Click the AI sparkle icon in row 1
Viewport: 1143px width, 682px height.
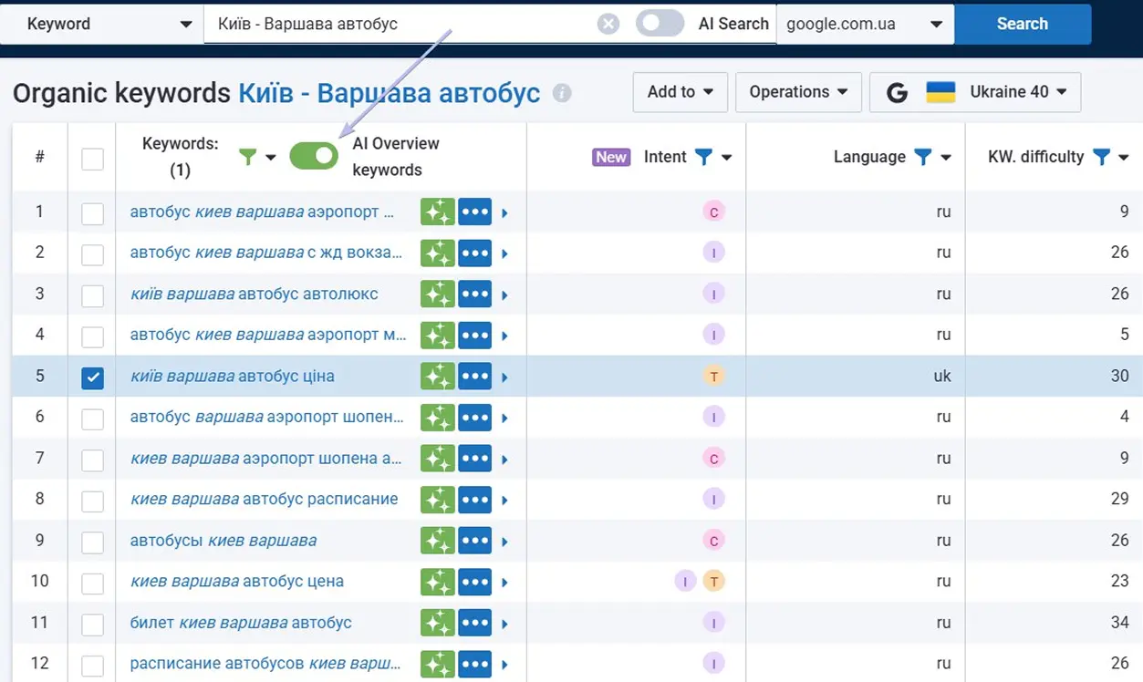[437, 212]
